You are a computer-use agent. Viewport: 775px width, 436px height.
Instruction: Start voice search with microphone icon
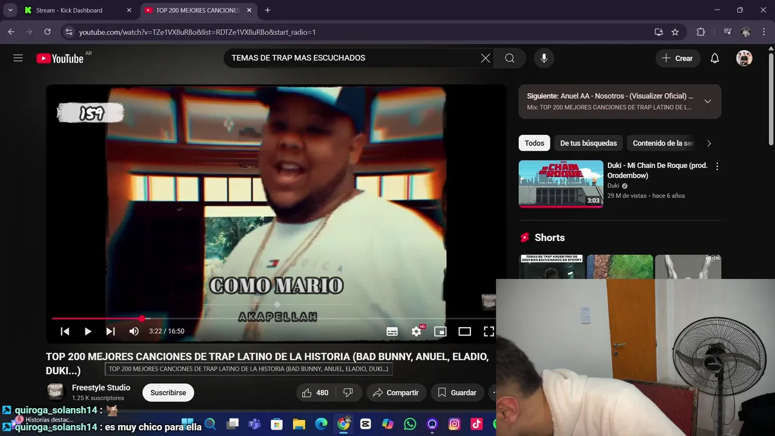point(544,58)
